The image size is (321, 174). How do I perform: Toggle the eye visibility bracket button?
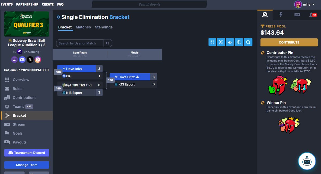230,42
